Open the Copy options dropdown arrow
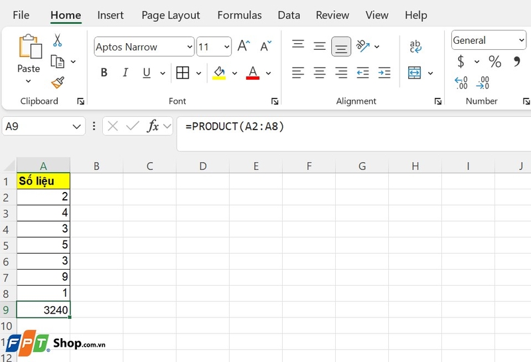531x362 pixels. pos(73,62)
